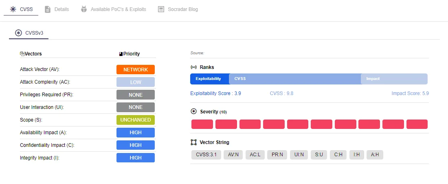Click the bug icon for PoC's & Exploits
This screenshot has height=184, width=448.
(x=84, y=9)
